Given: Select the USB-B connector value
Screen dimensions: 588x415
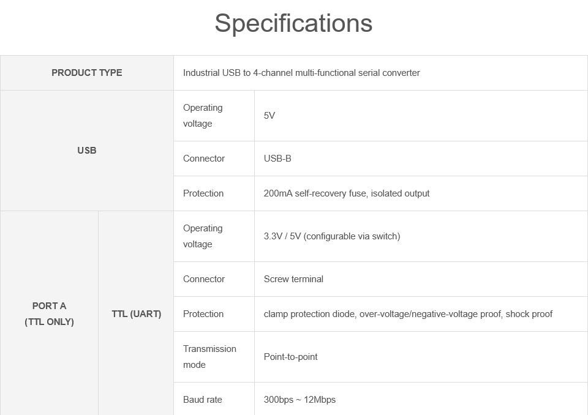Looking at the screenshot, I should coord(277,159).
